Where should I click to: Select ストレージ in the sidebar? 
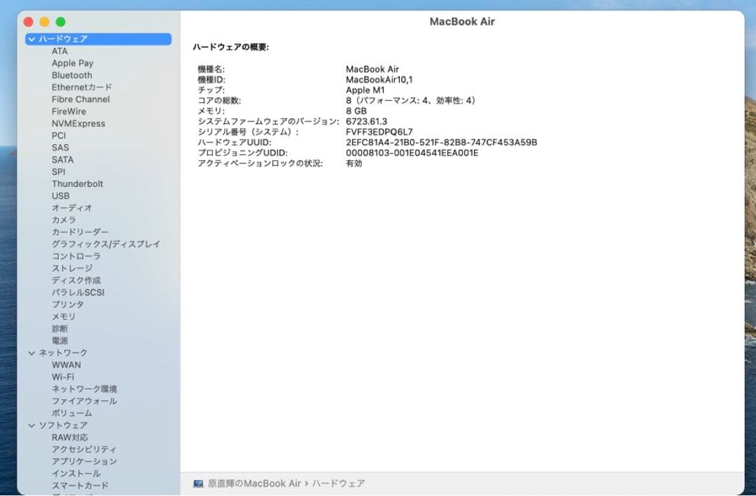[x=71, y=268]
